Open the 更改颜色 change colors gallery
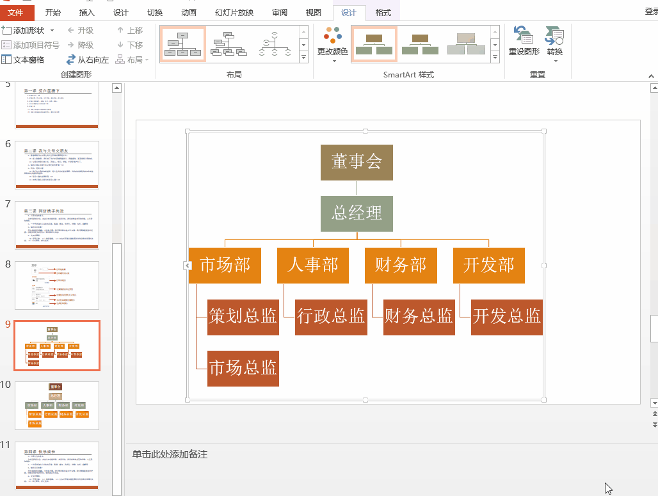The width and height of the screenshot is (658, 496). click(x=332, y=44)
